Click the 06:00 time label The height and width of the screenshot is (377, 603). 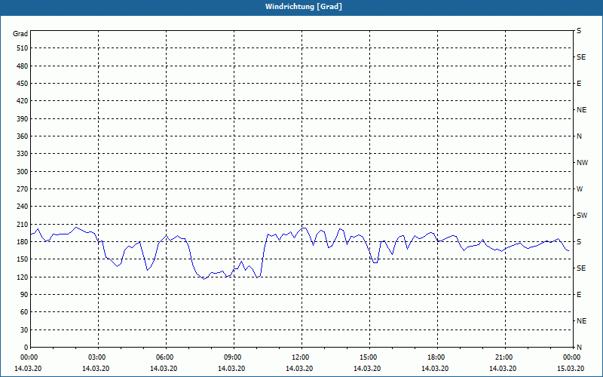tap(166, 357)
